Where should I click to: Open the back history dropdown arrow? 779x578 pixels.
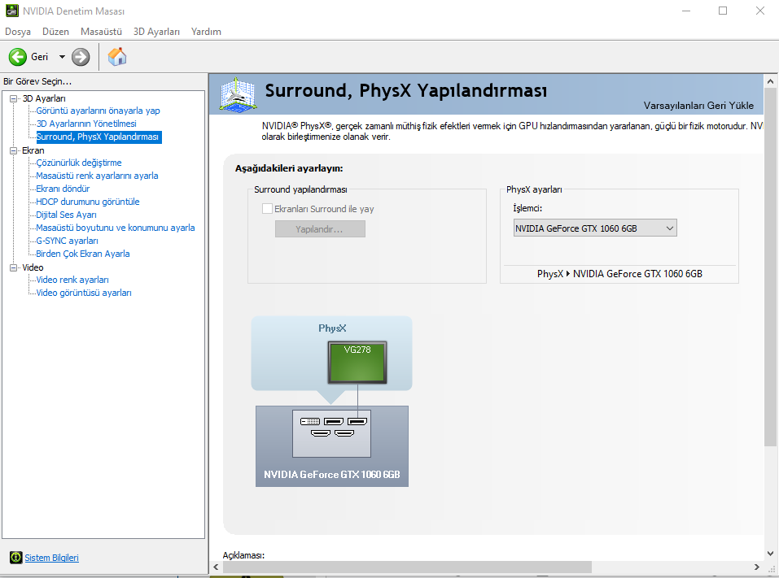62,57
